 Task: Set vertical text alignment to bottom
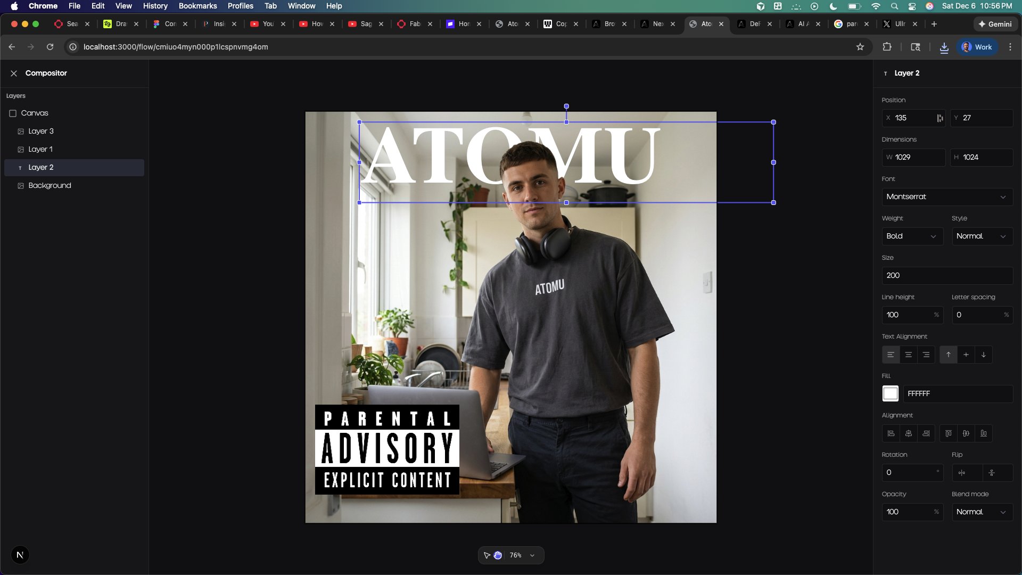tap(982, 355)
